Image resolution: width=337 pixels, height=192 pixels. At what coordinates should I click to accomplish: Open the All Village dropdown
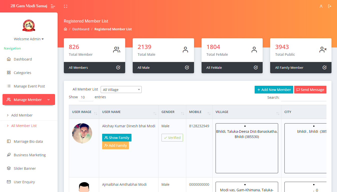tap(121, 90)
